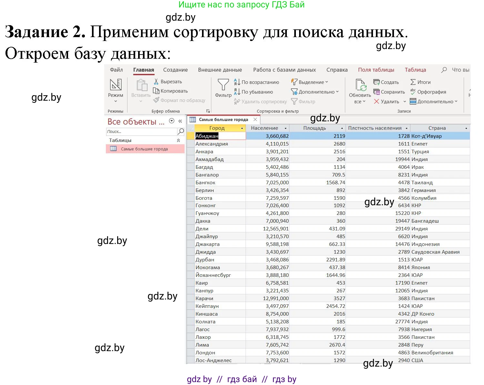
Task: Click Обновить все to refresh records
Action: (x=360, y=90)
